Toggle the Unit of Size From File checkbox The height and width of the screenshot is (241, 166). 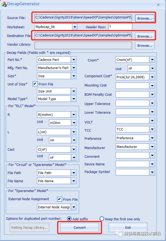pos(35,84)
